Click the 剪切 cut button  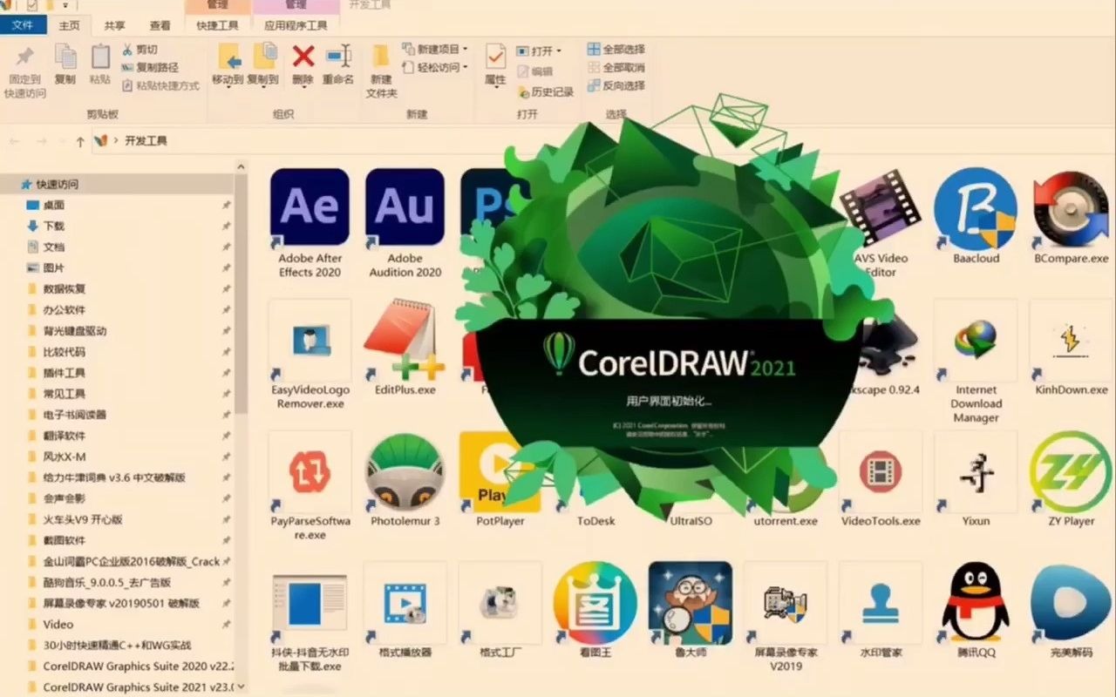[x=140, y=50]
